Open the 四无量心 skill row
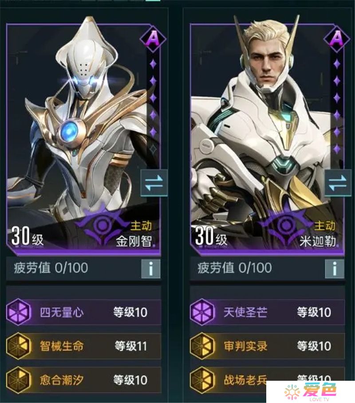Viewport: 355px width, 403px height. point(83,312)
